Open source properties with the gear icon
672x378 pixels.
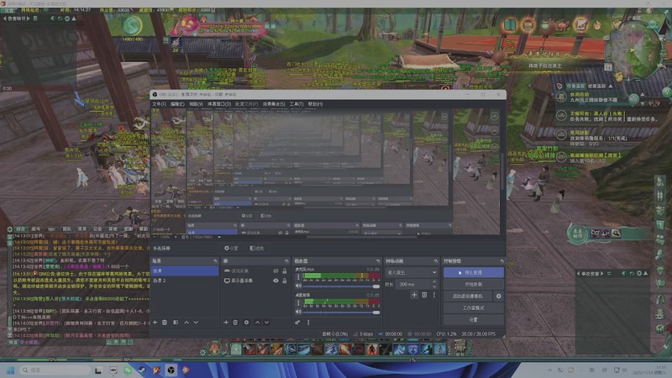point(246,323)
